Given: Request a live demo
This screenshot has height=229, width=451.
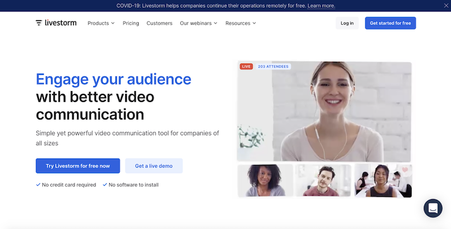Looking at the screenshot, I should (154, 166).
